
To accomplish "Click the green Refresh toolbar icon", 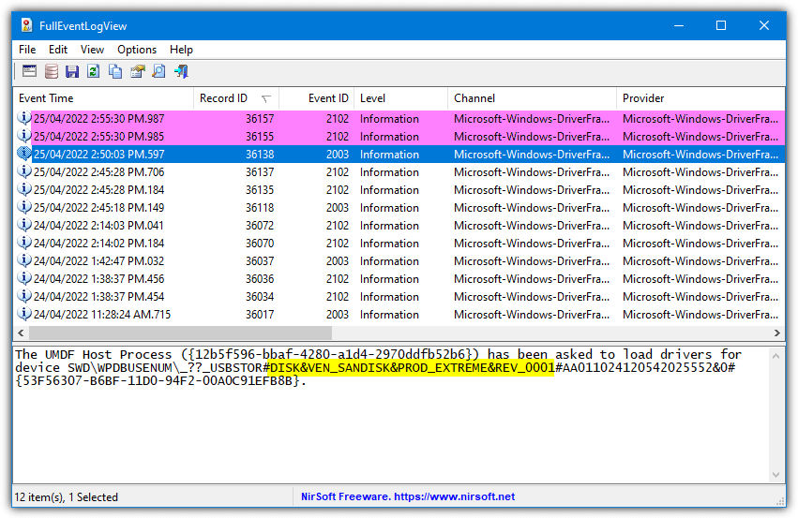I will 93,71.
